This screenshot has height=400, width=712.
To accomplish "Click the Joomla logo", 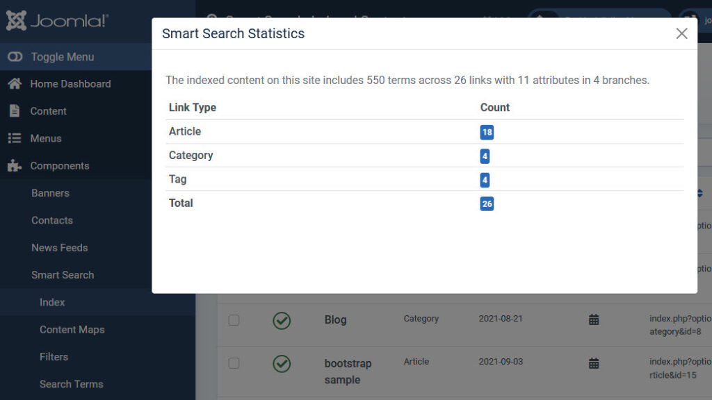I will pyautogui.click(x=57, y=21).
